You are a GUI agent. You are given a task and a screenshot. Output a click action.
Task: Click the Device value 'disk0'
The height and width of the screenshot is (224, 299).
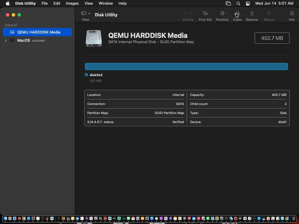[x=282, y=122]
